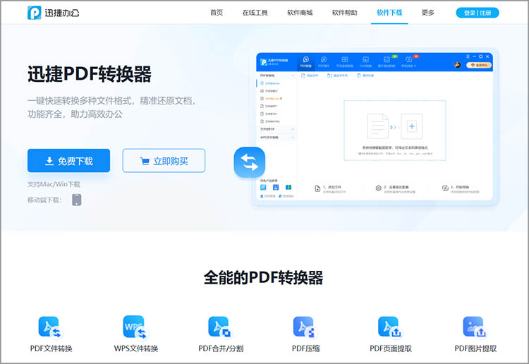Go to 首页 in the navigation

pos(217,13)
